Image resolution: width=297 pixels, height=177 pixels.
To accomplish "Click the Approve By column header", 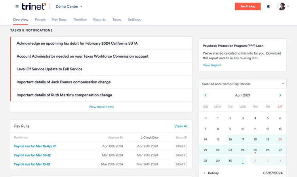I will [x=116, y=137].
